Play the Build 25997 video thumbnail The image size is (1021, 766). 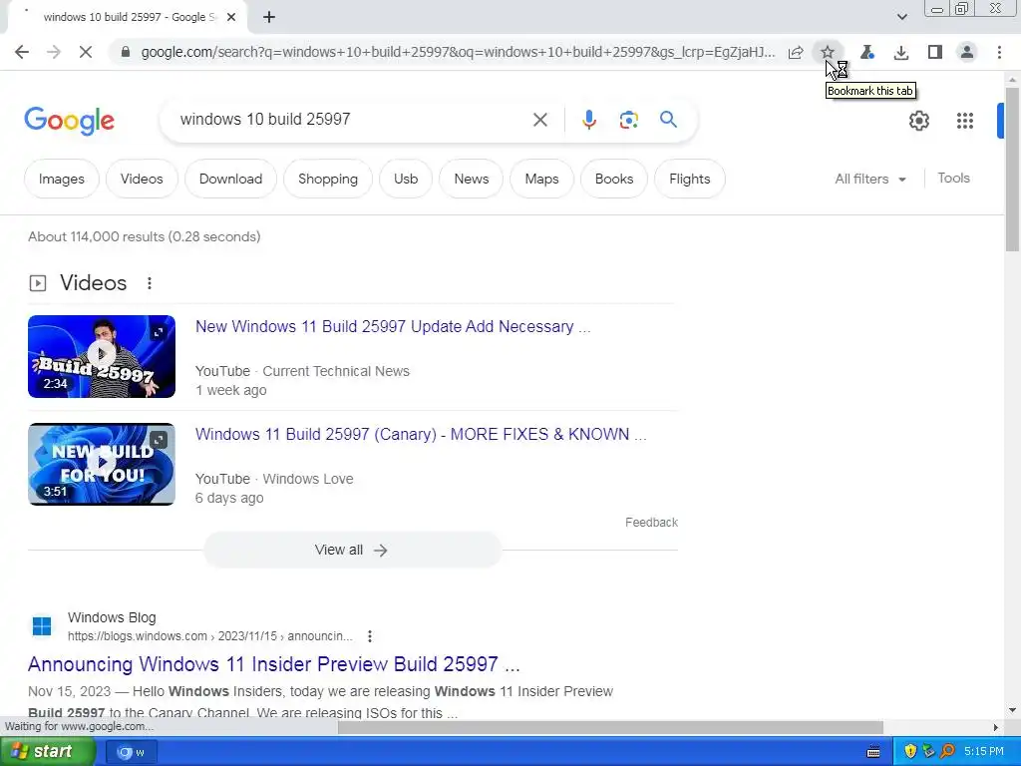point(102,356)
